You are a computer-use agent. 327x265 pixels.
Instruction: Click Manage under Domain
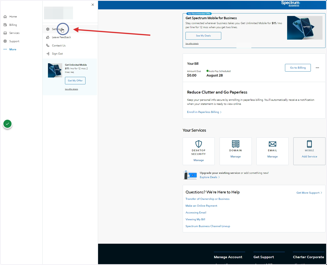235,157
